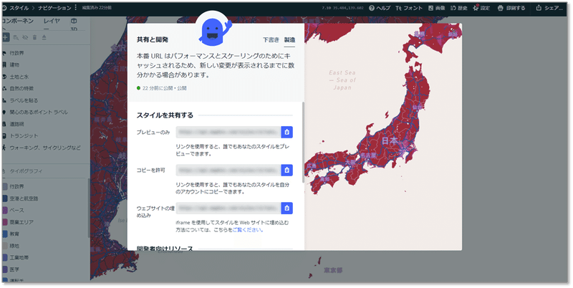Click the preview-only (プレビューのみ) URL field
573x288 pixels.
pos(228,133)
